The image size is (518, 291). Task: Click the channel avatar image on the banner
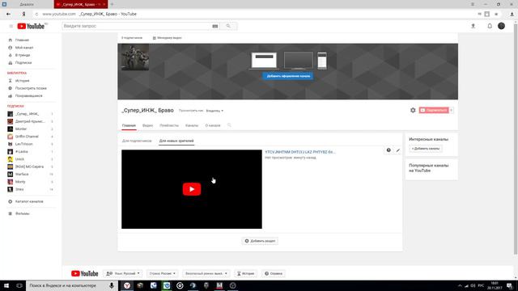[x=135, y=57]
